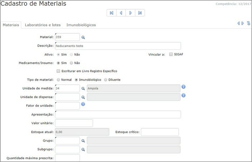Click the Competência: 12/2017 text
The height and width of the screenshot is (162, 252).
233,4
